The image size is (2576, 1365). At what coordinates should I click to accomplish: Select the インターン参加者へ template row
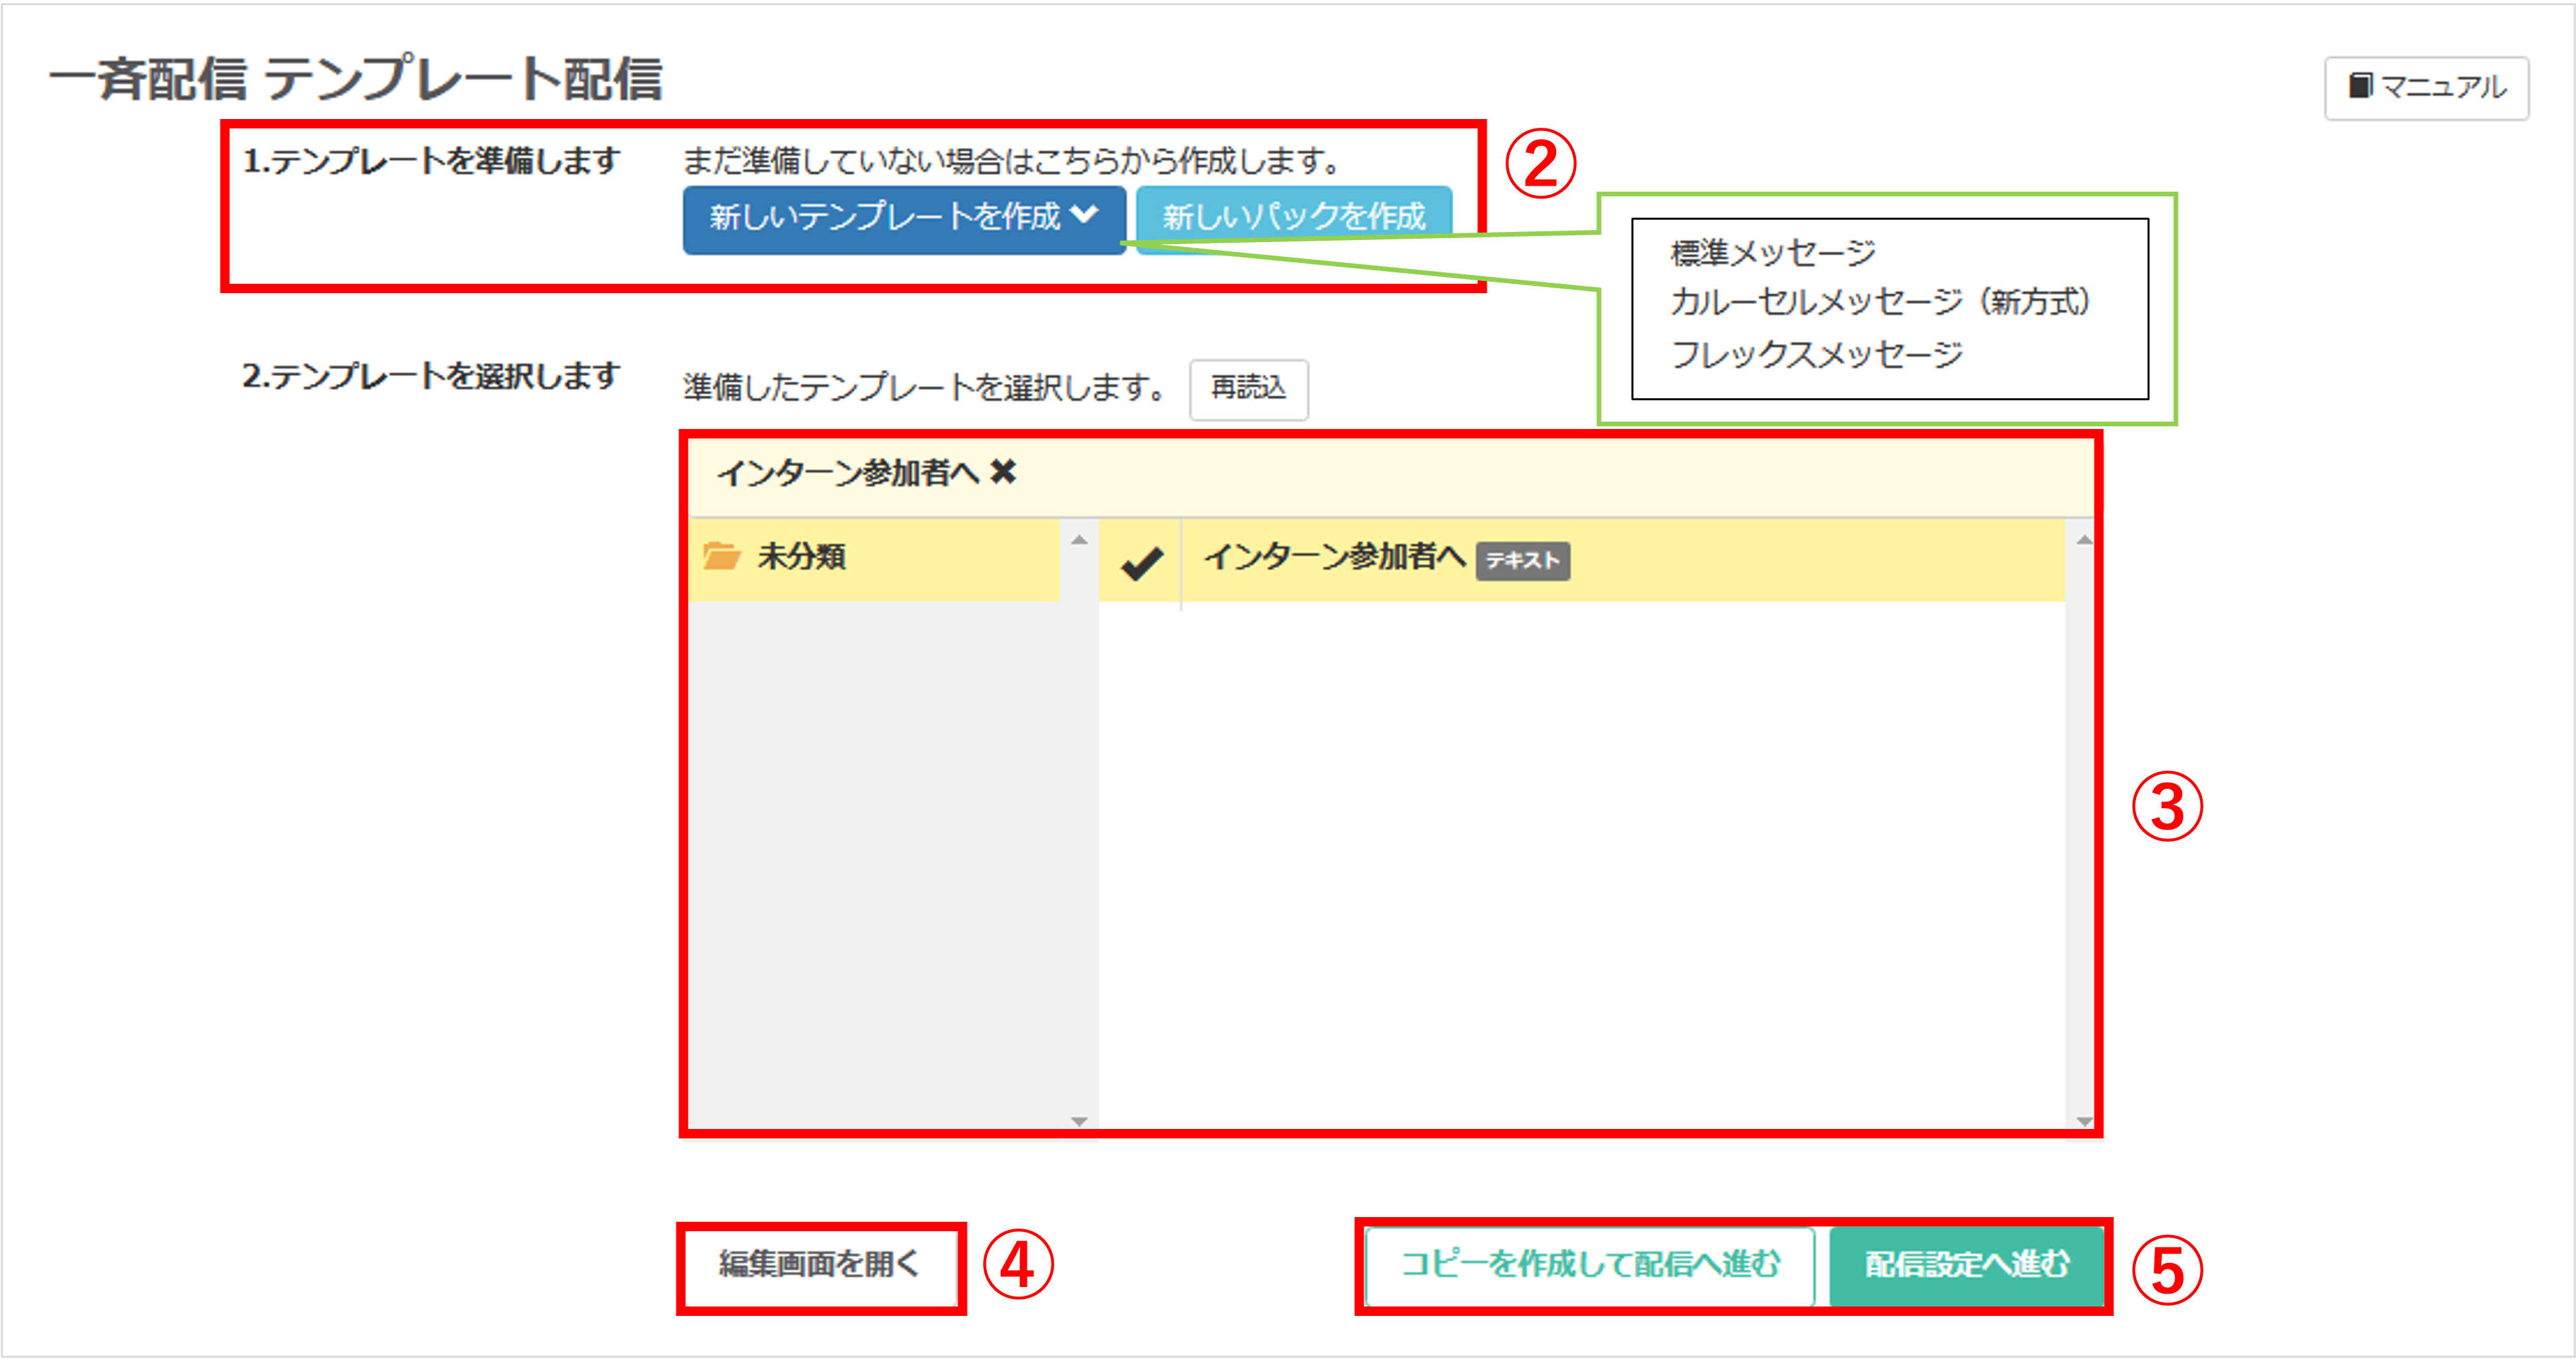click(x=1334, y=558)
